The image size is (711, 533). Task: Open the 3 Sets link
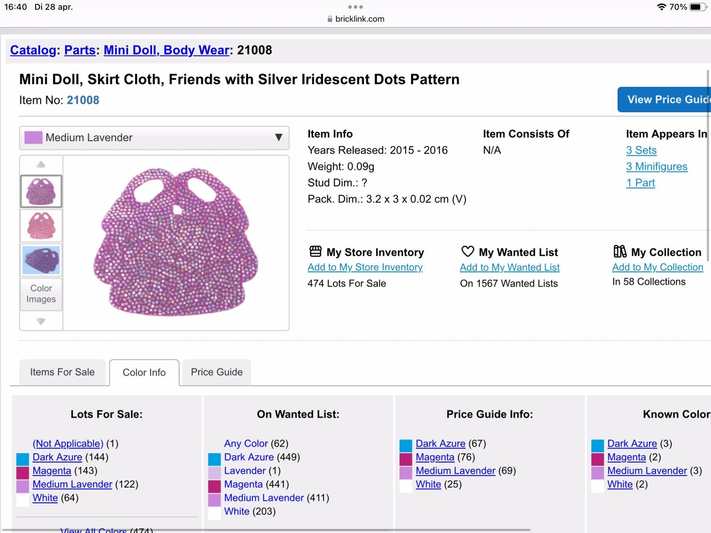pyautogui.click(x=641, y=150)
